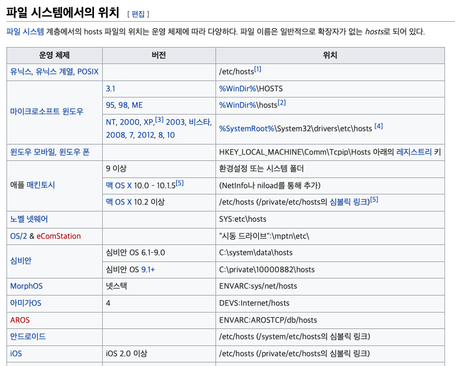Open the ME version link
This screenshot has width=455, height=366.
(137, 105)
